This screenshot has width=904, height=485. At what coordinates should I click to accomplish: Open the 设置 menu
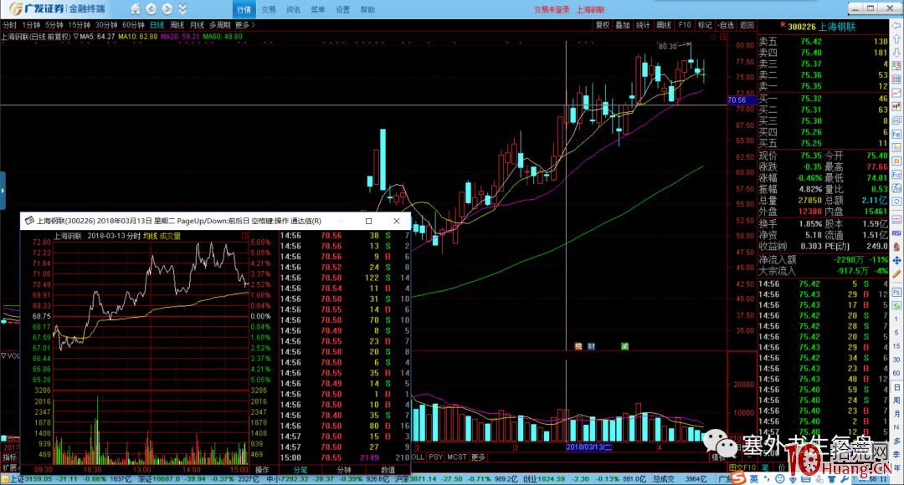342,9
